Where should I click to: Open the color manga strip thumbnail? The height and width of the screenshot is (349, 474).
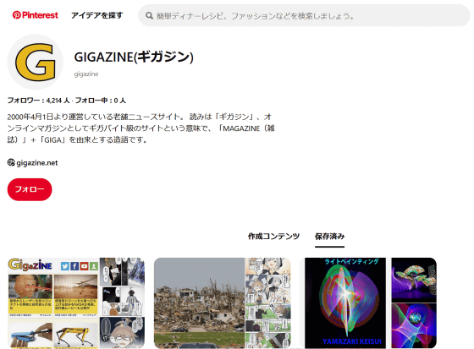coord(268,303)
